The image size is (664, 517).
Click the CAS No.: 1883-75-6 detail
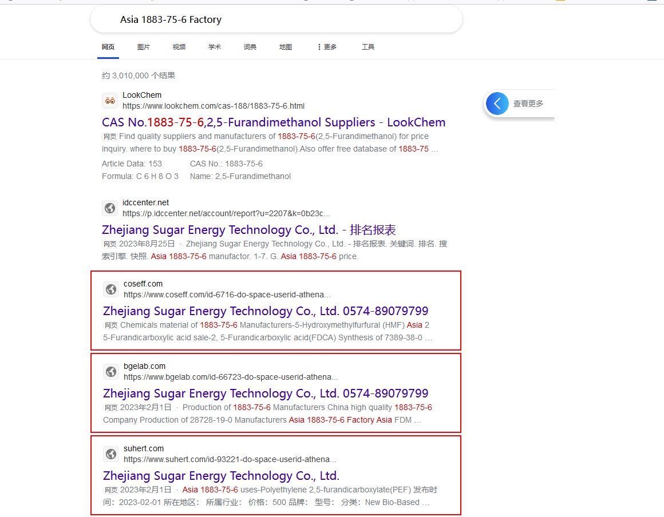[226, 164]
